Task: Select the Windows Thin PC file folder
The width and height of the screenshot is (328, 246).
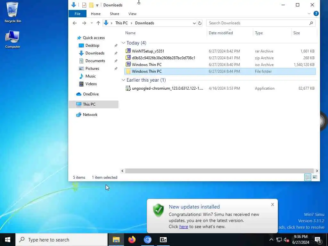Action: 220,71
